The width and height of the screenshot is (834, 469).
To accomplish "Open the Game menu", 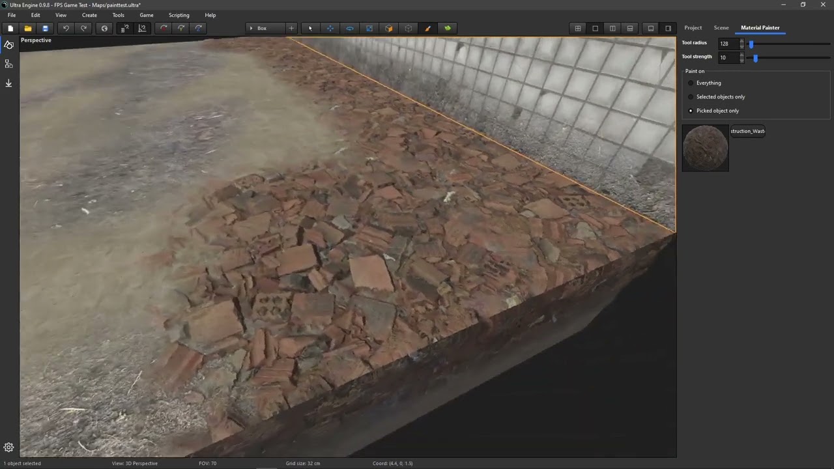I will point(147,15).
